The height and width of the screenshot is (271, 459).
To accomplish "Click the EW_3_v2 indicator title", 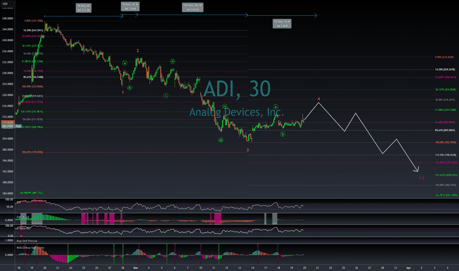I will 23,217.
